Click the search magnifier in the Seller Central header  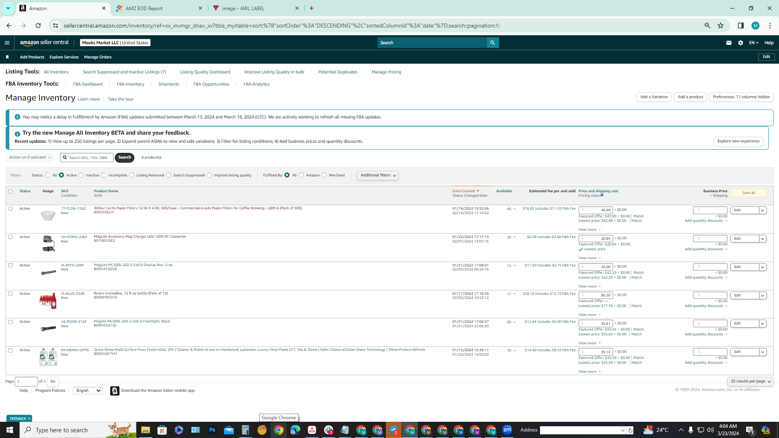[x=493, y=43]
